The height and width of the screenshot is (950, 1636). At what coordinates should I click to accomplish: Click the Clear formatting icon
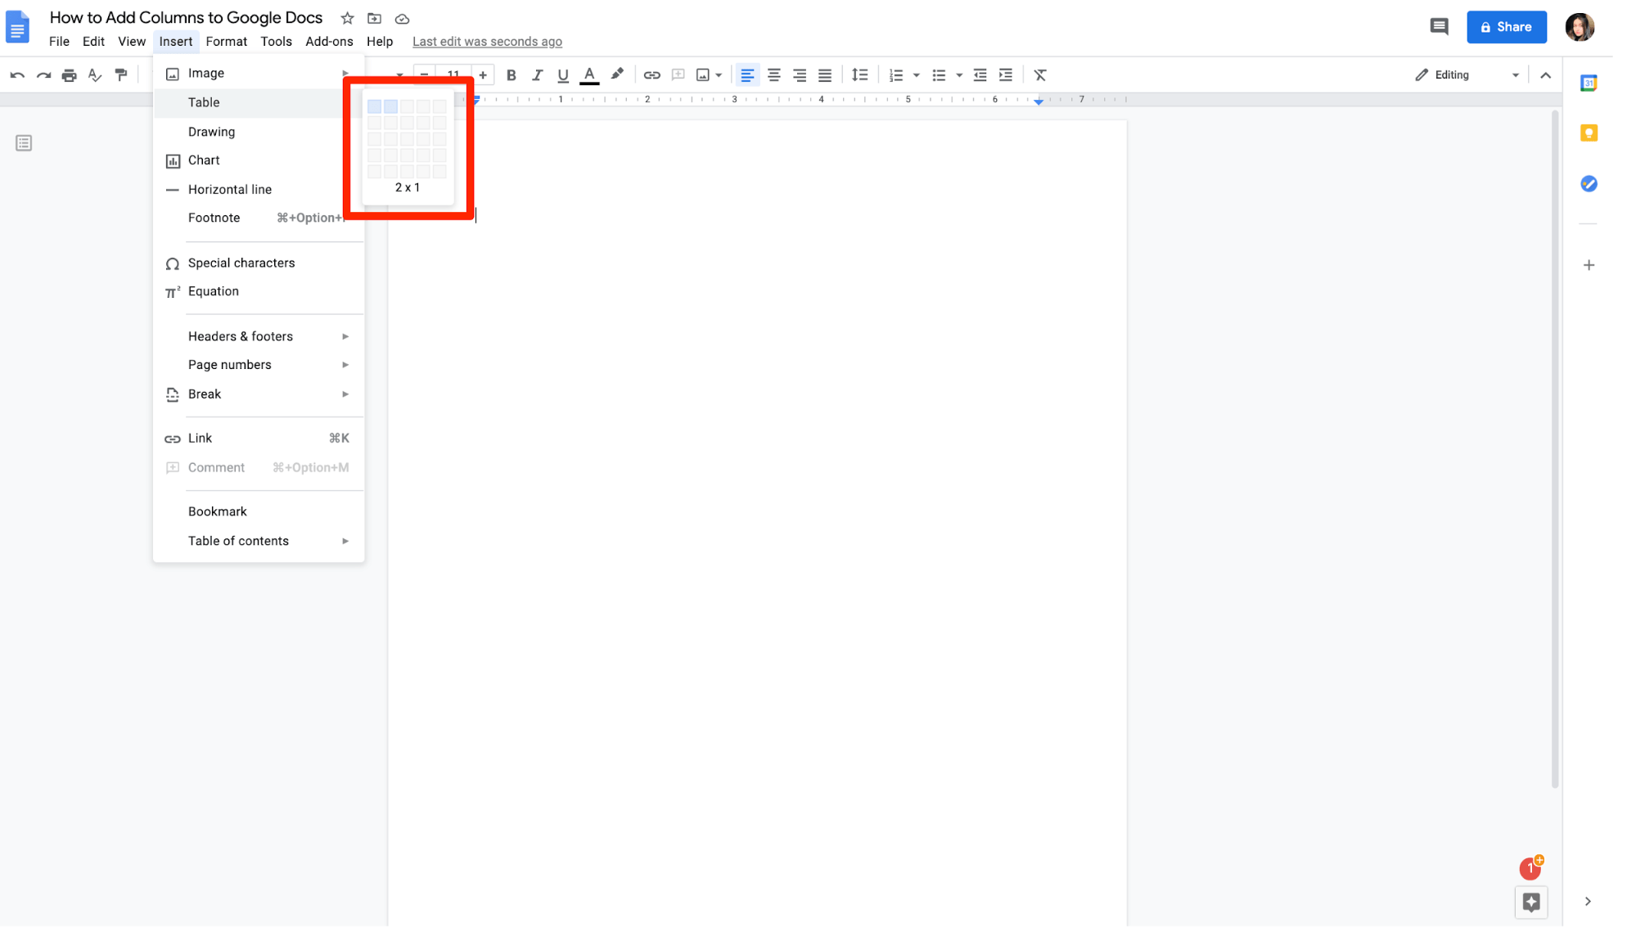[x=1039, y=74]
